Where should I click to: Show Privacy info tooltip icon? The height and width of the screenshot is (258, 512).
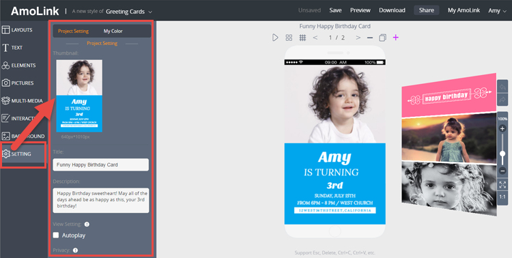[75, 250]
